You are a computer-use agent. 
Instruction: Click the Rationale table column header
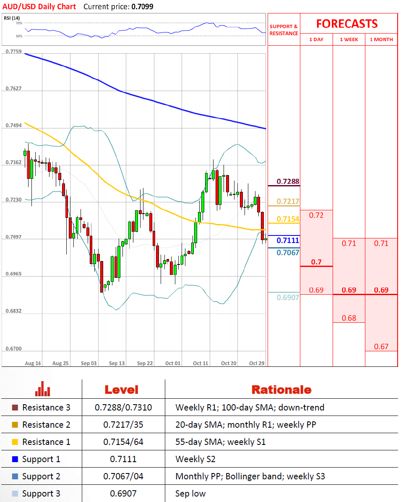tap(281, 390)
